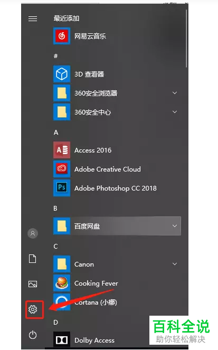Click the 3D 查看器 label
Screen dimensions: 218x350
tap(89, 74)
